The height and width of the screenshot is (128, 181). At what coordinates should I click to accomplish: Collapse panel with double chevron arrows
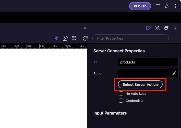click(x=85, y=28)
